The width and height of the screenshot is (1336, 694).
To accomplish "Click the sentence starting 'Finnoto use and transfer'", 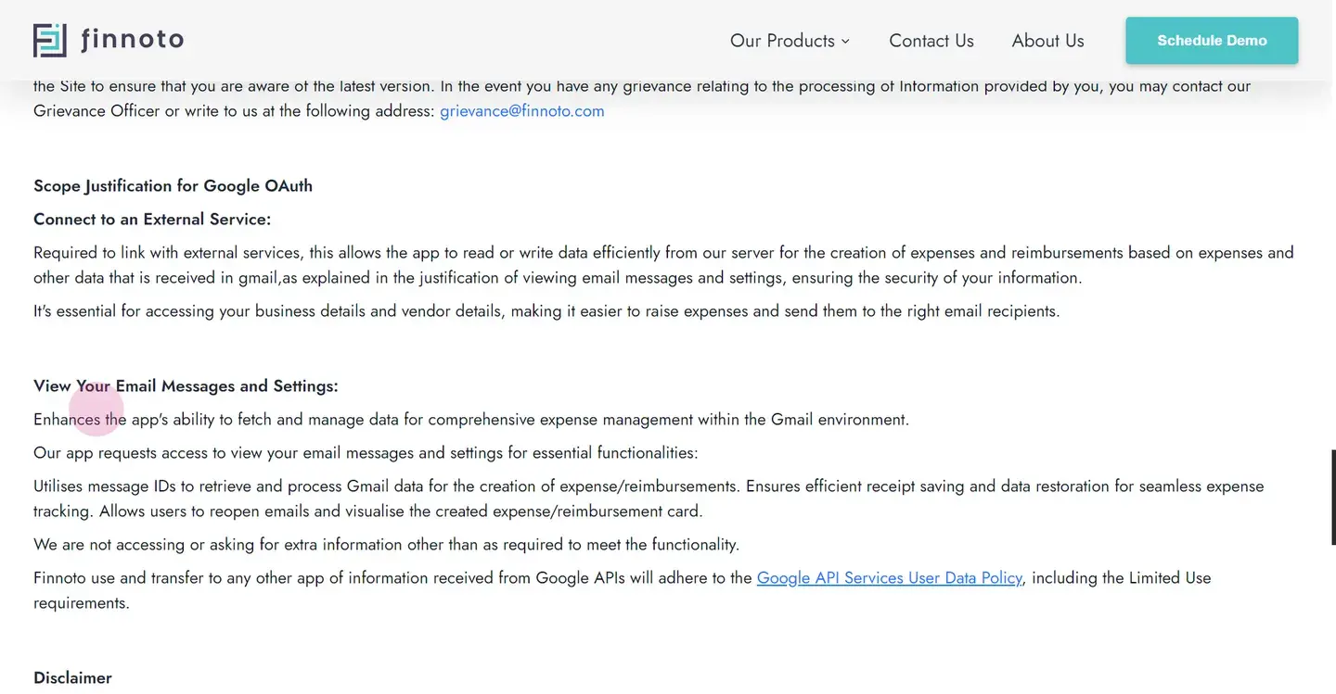I will 623,590.
